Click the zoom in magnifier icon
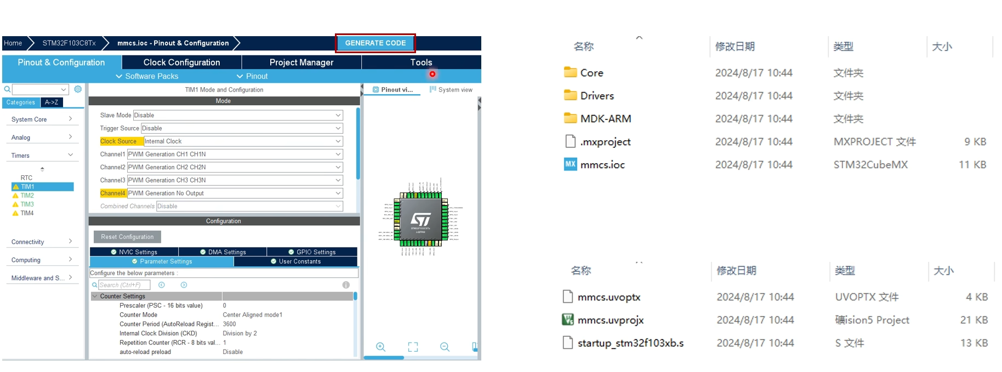The image size is (1002, 372). pyautogui.click(x=380, y=347)
